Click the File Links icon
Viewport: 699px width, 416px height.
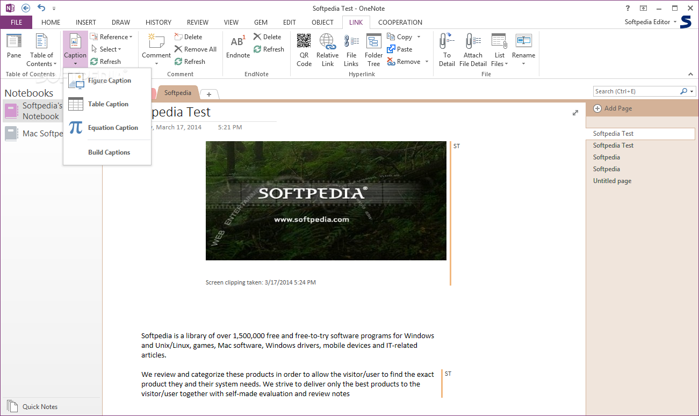click(351, 41)
